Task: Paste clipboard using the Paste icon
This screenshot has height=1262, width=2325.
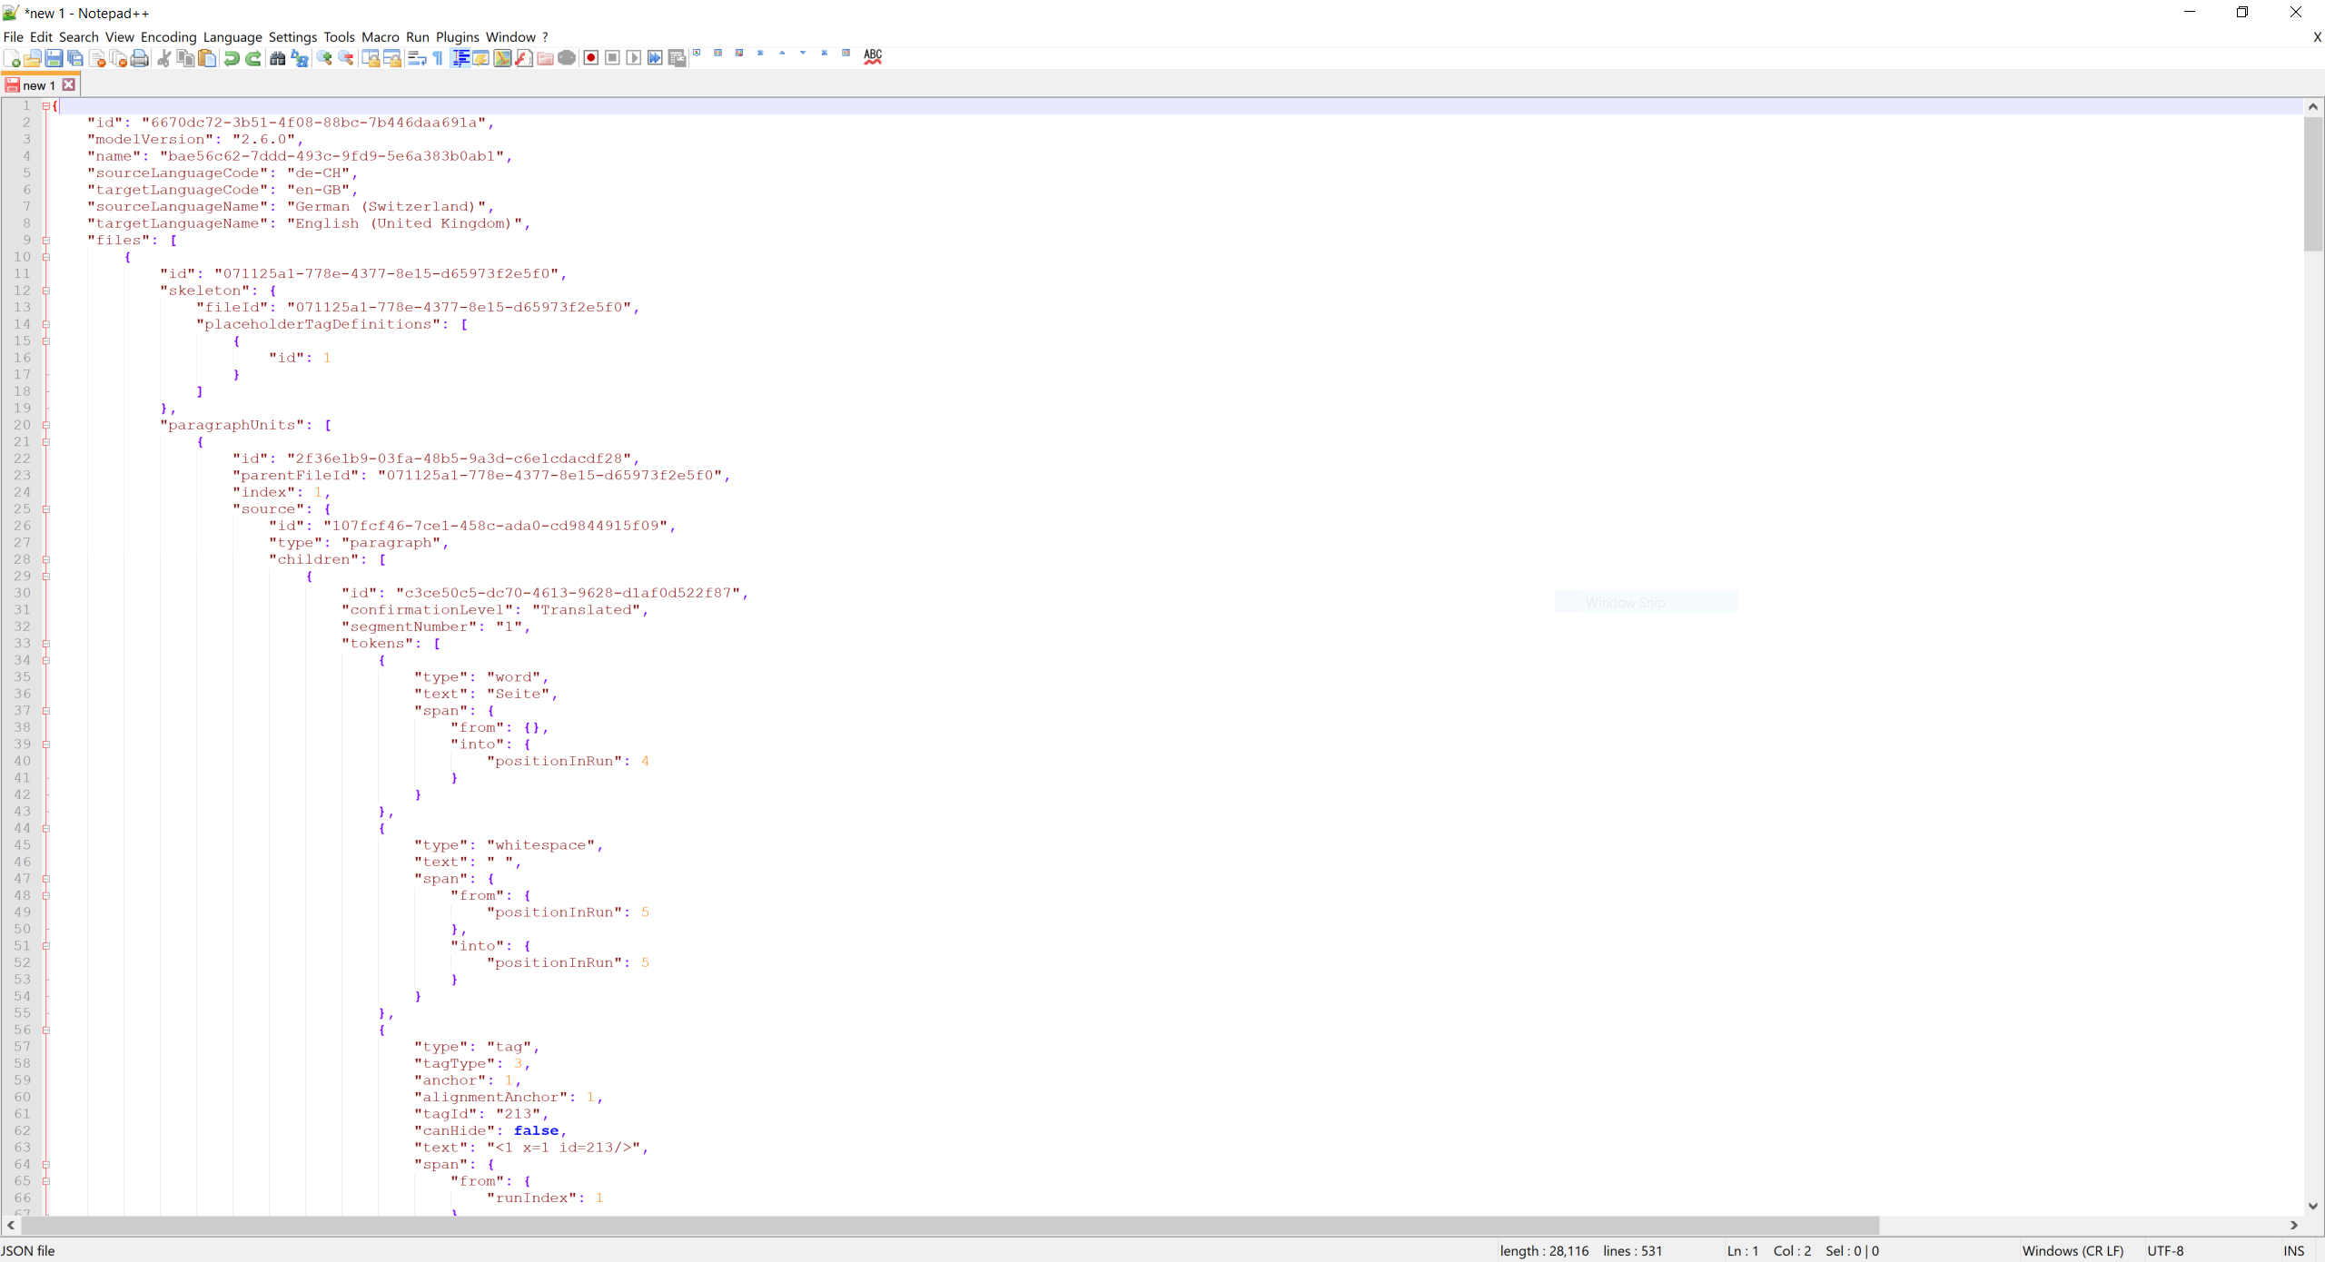Action: click(x=207, y=58)
